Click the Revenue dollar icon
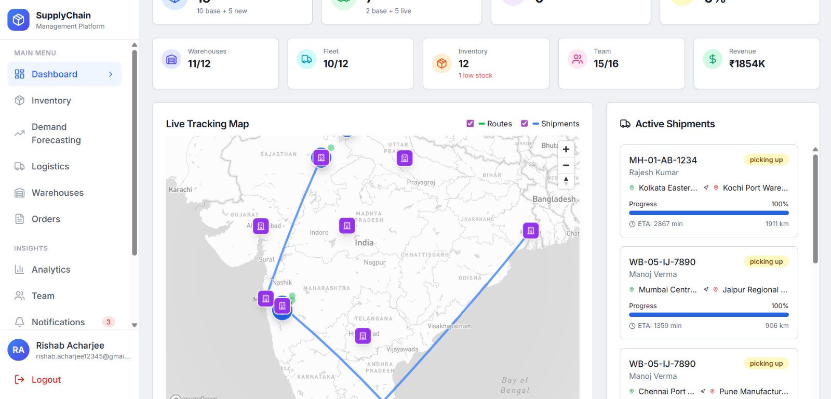 click(x=713, y=60)
